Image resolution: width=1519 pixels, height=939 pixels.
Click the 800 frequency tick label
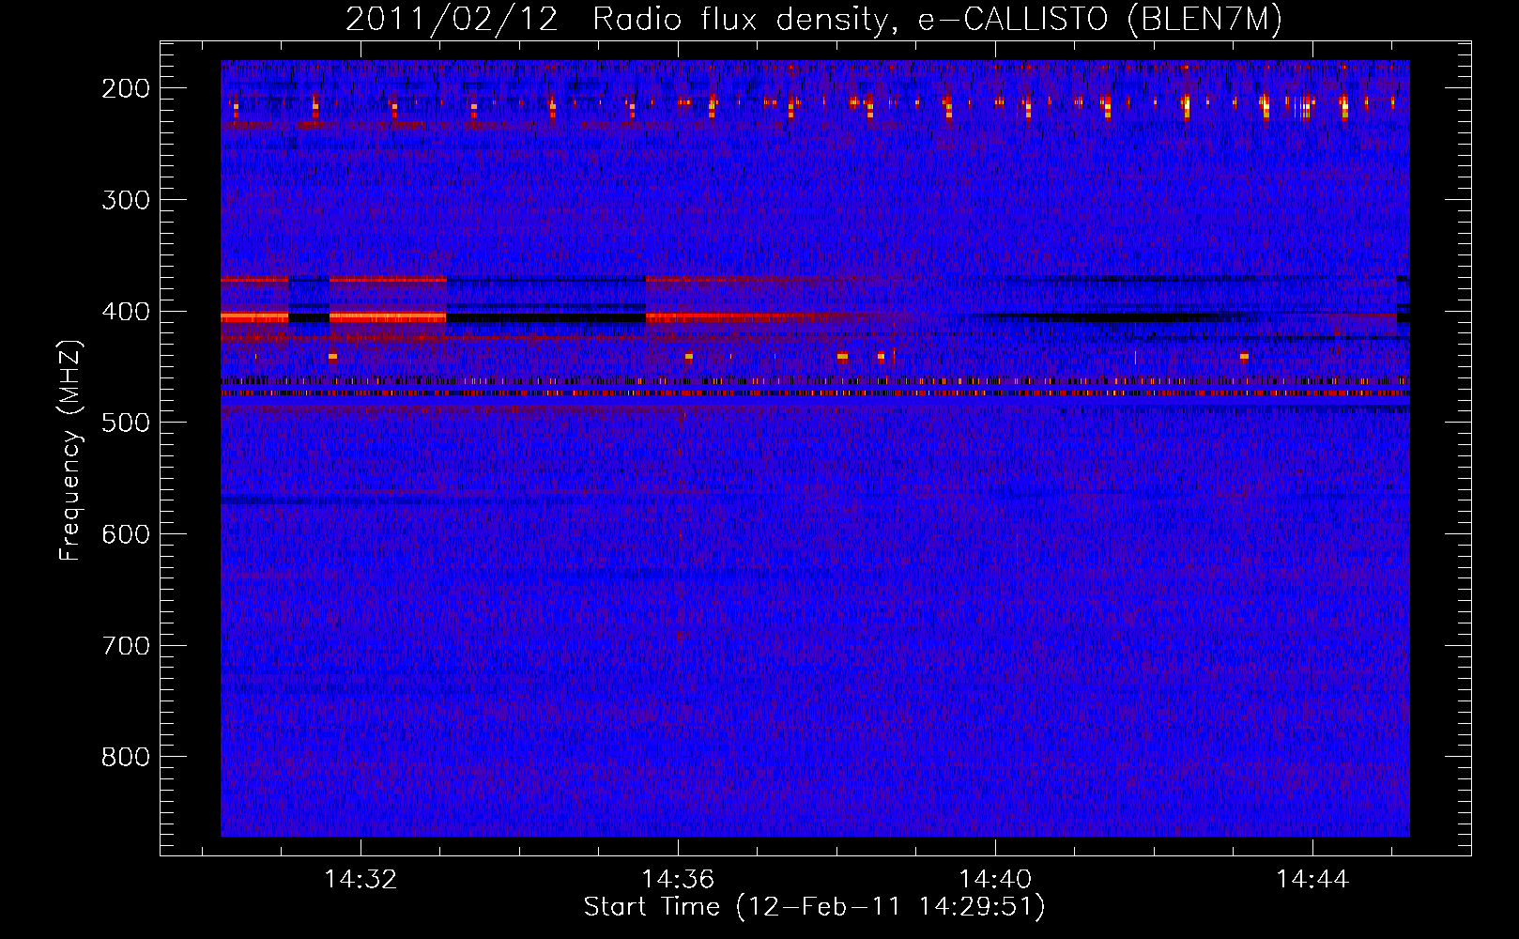tap(125, 757)
